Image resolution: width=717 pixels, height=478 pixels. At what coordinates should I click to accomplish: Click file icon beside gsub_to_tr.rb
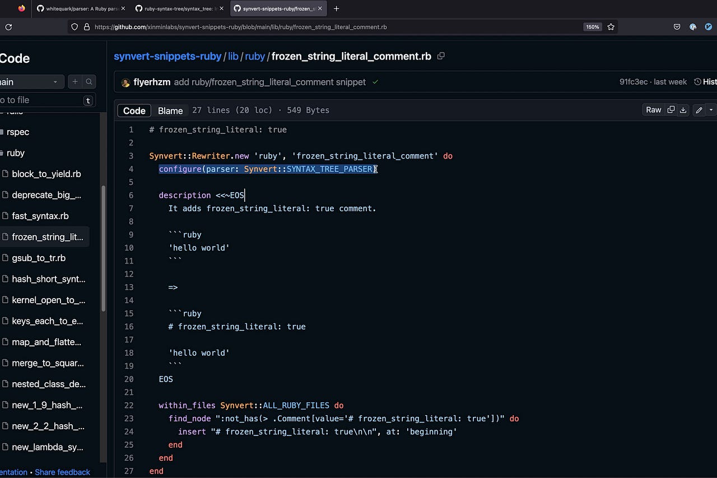tap(4, 258)
